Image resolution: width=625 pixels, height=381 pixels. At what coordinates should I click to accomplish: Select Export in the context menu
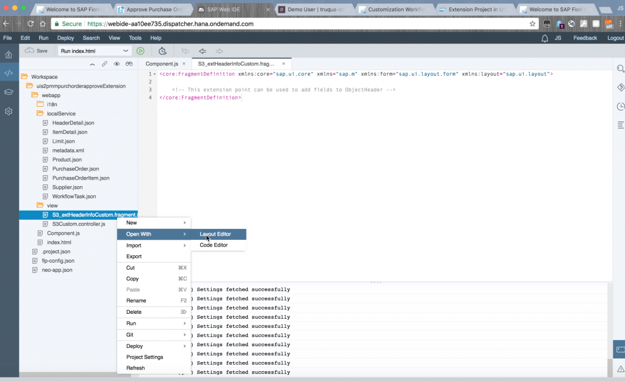pos(154,256)
